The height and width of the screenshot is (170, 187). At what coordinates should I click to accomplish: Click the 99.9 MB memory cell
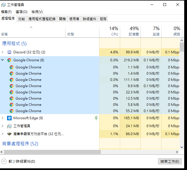pos(130,52)
